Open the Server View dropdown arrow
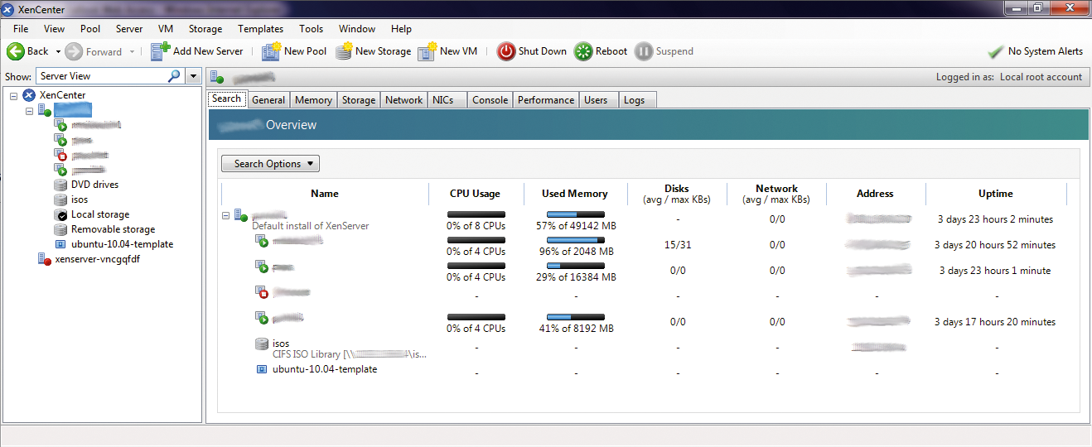 193,76
